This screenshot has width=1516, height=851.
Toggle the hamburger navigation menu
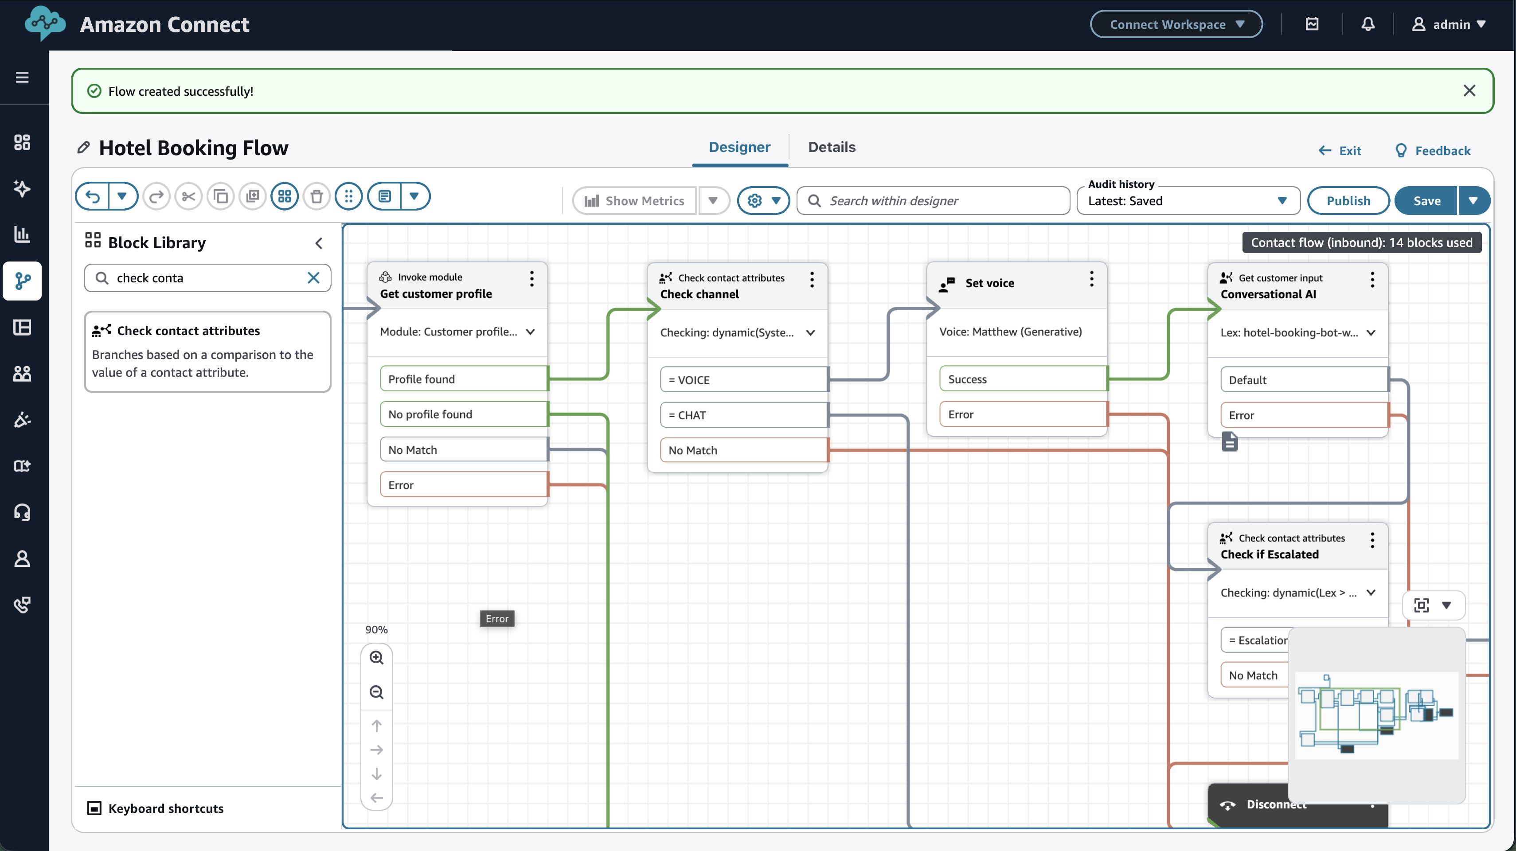pyautogui.click(x=22, y=77)
